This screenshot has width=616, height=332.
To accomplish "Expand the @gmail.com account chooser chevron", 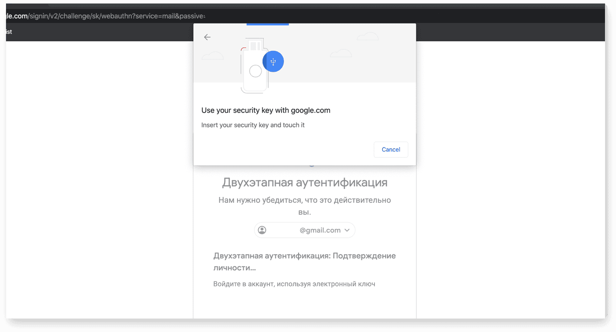I will point(347,230).
